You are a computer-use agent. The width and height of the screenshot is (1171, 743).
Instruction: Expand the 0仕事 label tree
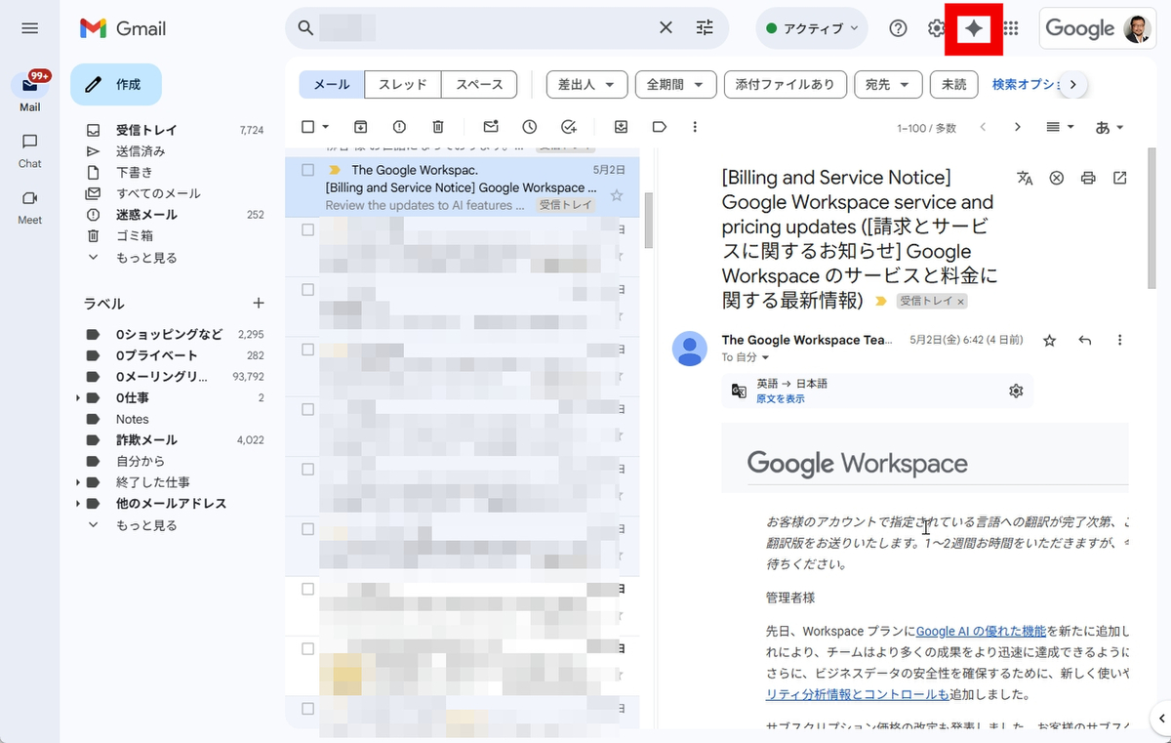[x=78, y=398]
